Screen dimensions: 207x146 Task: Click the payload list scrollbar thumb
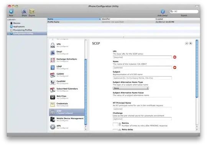[x=86, y=92]
